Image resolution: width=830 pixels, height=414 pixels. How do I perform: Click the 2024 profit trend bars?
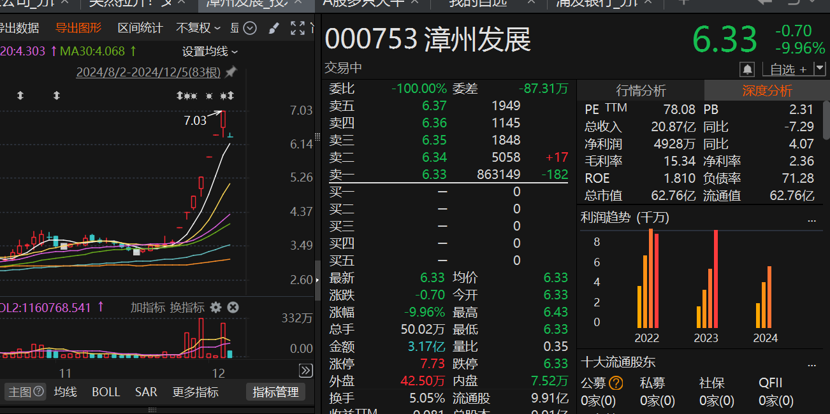764,298
